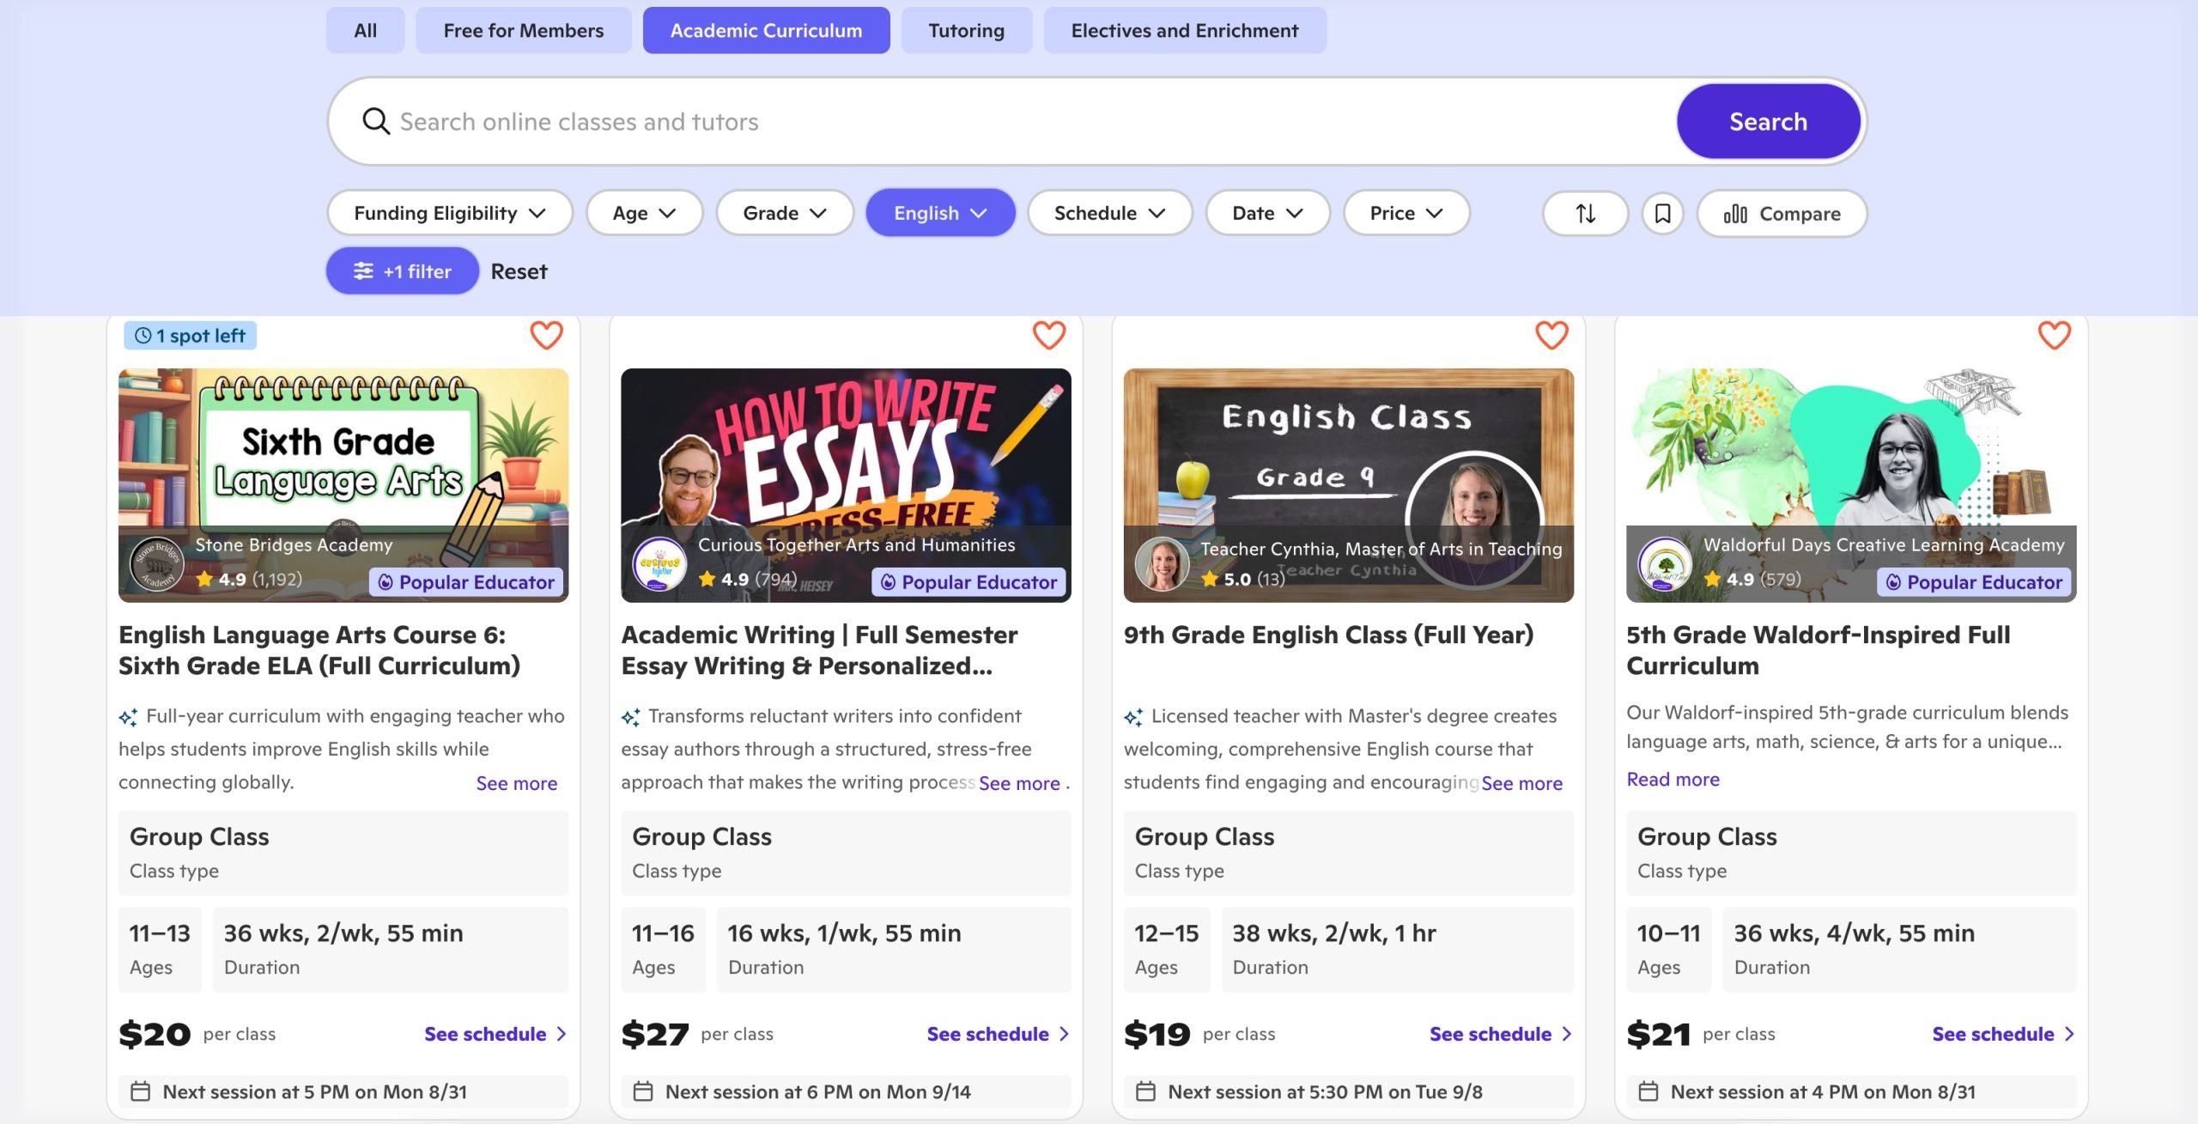Open the Price filter dropdown
The image size is (2198, 1124).
tap(1406, 213)
